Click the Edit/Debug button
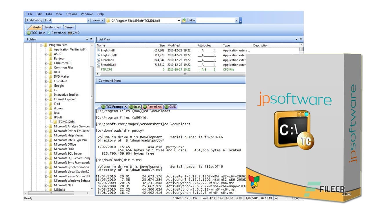The height and width of the screenshot is (208, 371). (x=34, y=20)
